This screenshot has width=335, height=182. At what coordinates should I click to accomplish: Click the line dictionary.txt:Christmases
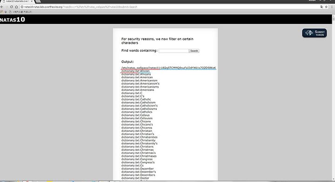pyautogui.click(x=139, y=156)
